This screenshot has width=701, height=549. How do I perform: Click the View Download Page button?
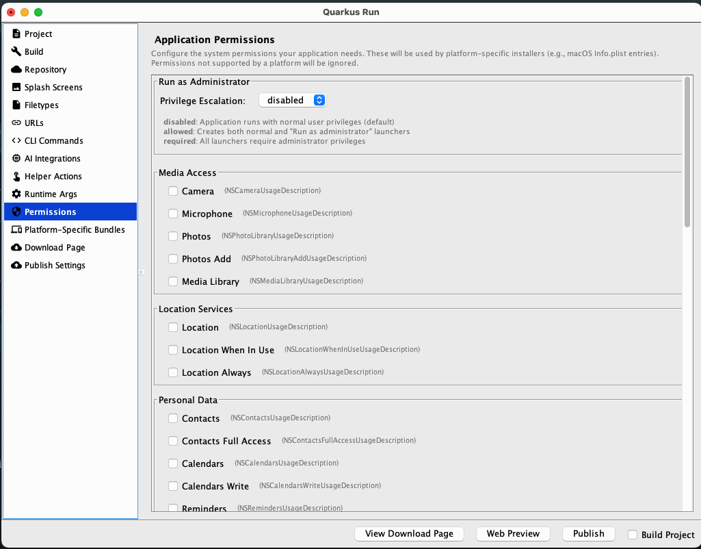pyautogui.click(x=409, y=534)
